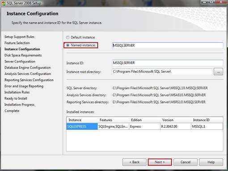Viewport: 228px width, 171px height.
Task: Select Instance Configuration in step list
Action: 22,49
